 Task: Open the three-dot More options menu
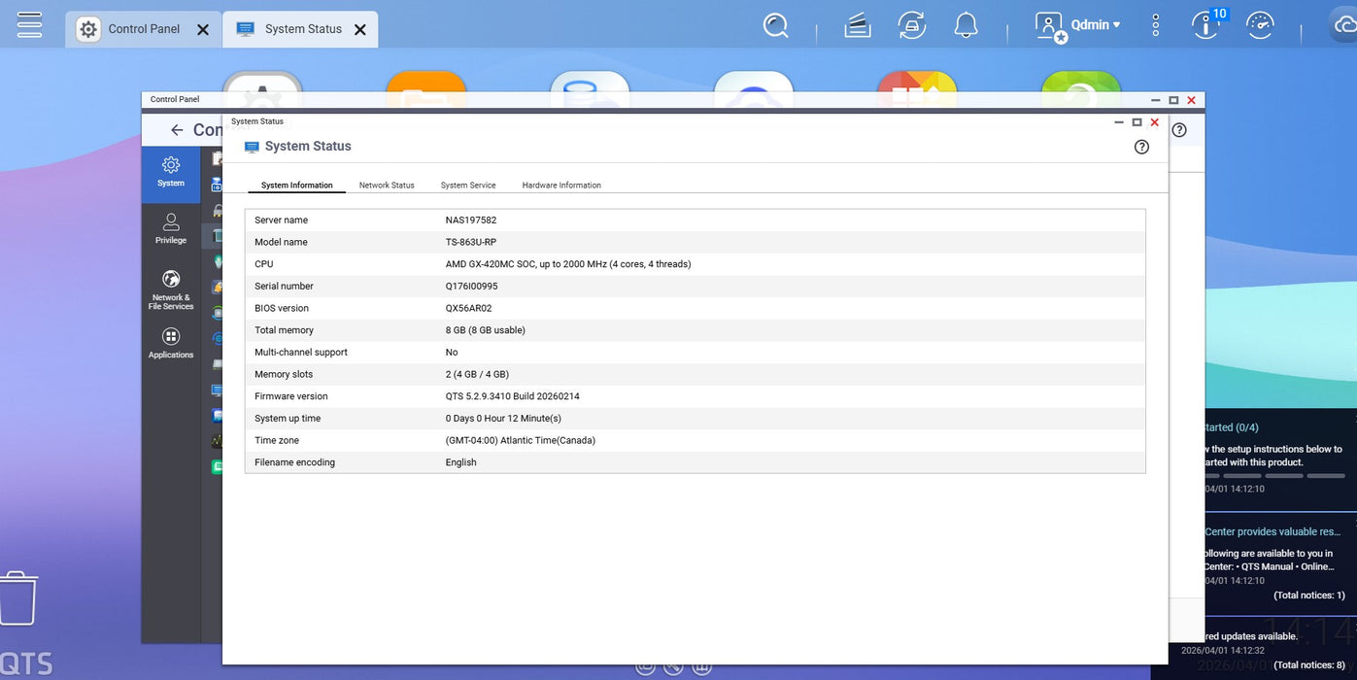[1155, 25]
